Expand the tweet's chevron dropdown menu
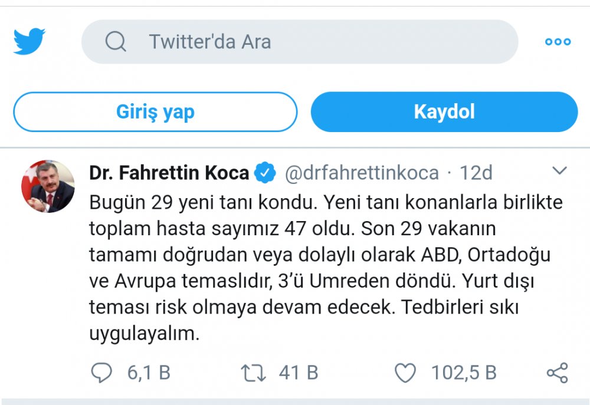The height and width of the screenshot is (405, 590). [x=558, y=172]
